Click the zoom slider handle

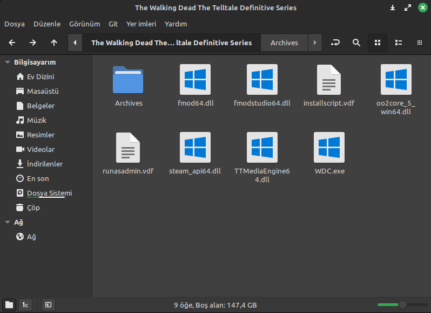point(402,304)
